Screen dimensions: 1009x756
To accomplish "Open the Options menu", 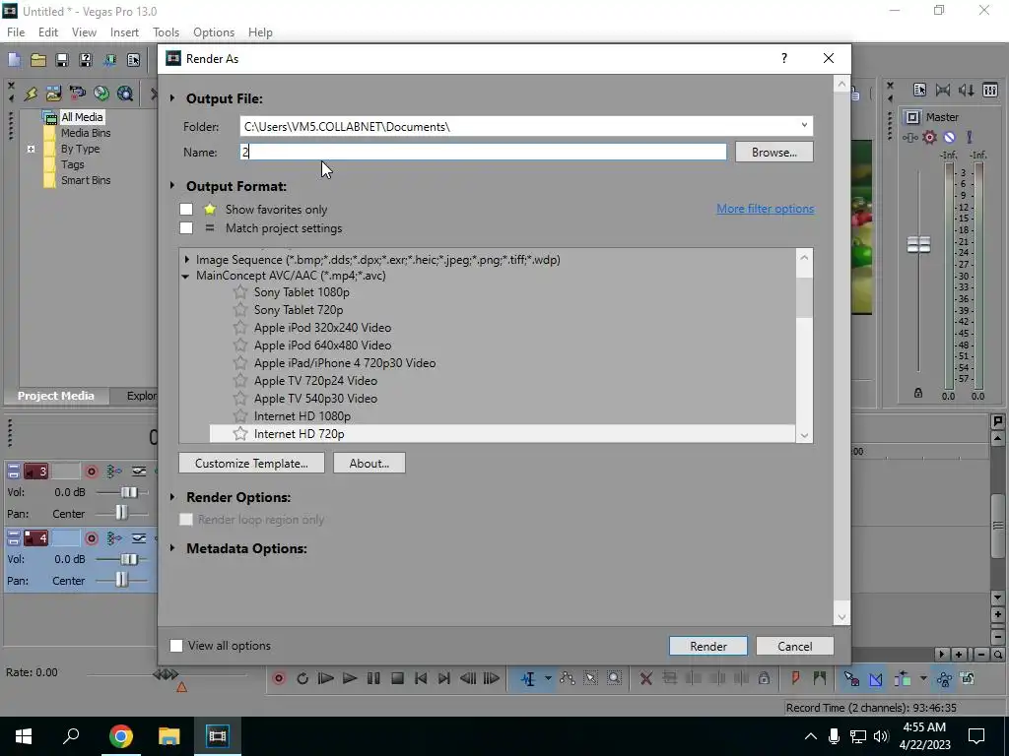I will point(214,32).
